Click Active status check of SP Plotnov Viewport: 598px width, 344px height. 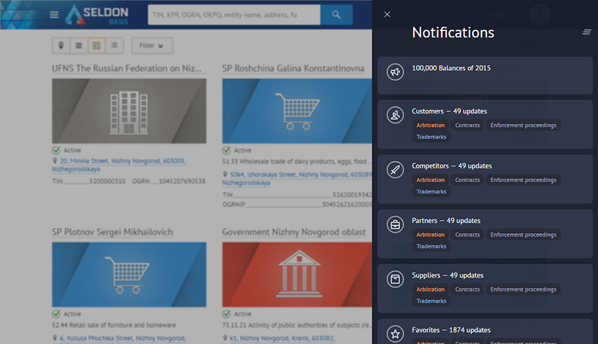pyautogui.click(x=56, y=314)
